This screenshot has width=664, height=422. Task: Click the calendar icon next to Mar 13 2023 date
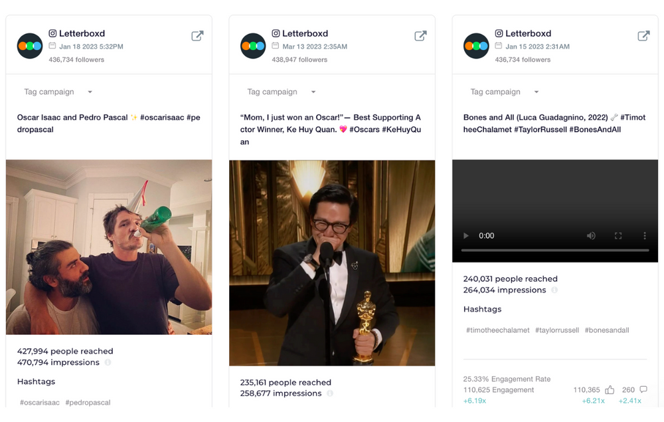click(x=276, y=47)
